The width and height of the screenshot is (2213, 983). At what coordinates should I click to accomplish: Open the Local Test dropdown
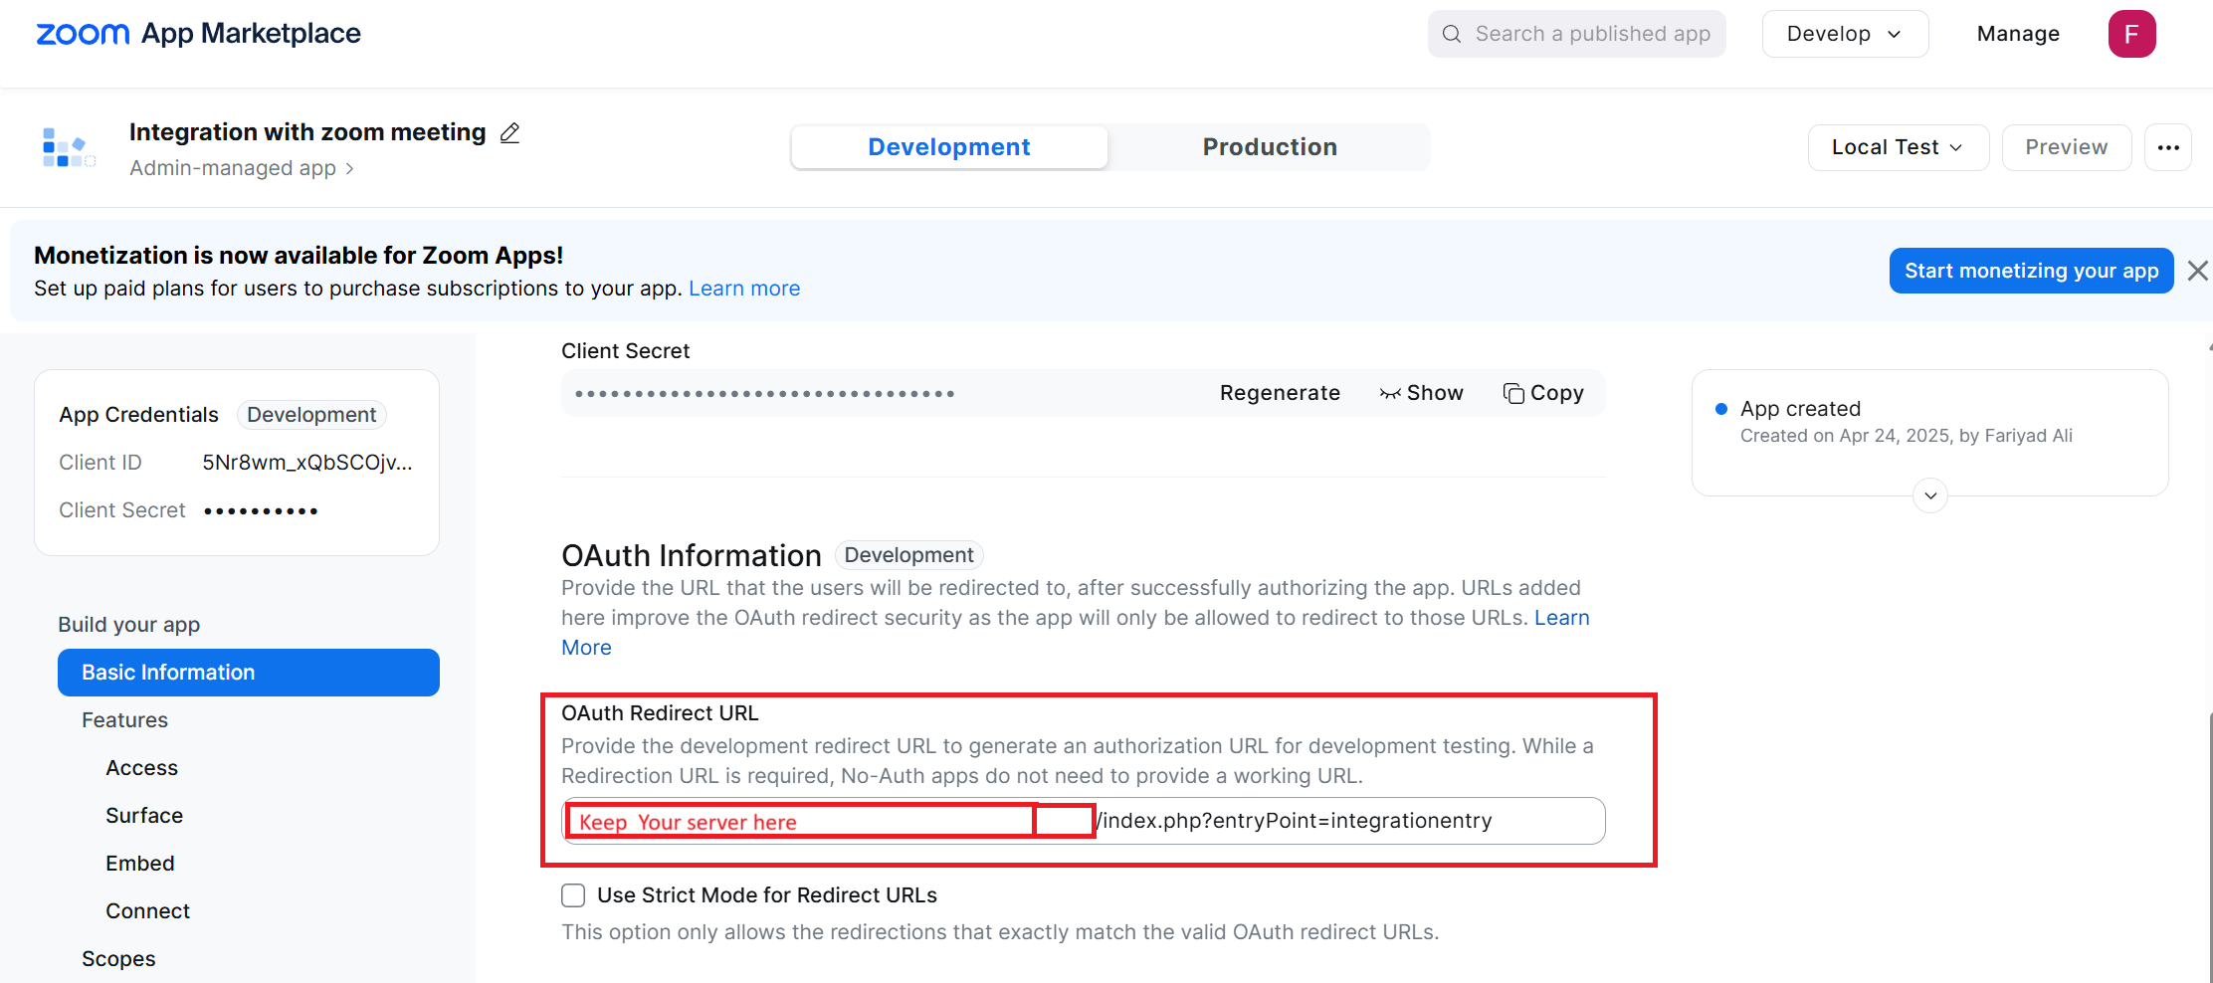point(1898,147)
